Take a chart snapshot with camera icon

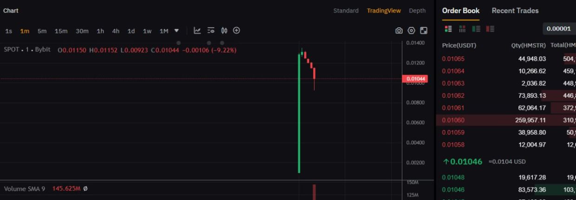pyautogui.click(x=399, y=31)
